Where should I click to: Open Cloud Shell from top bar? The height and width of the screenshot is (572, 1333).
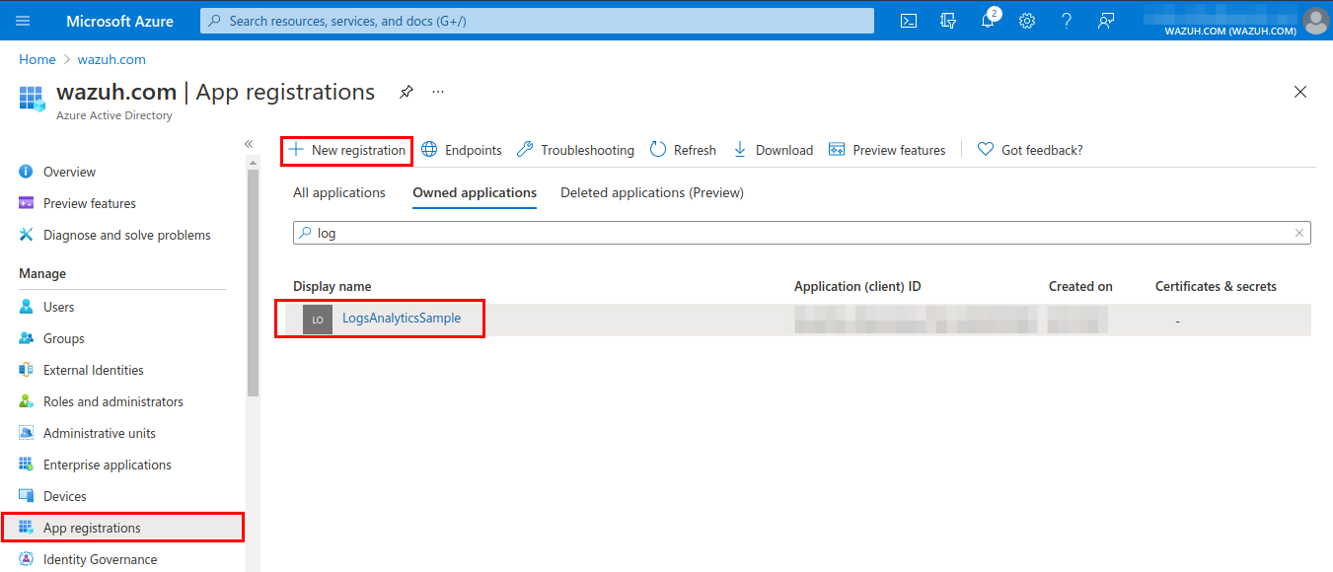pyautogui.click(x=909, y=21)
